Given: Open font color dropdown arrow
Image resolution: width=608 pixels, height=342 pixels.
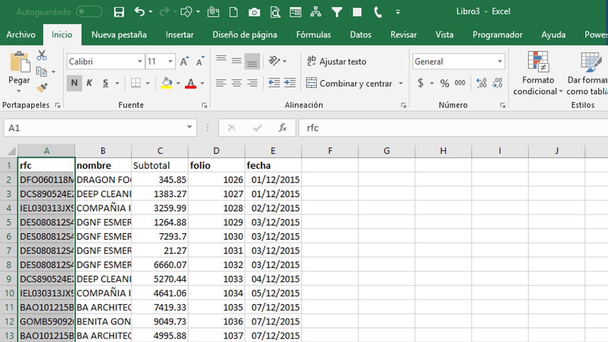Looking at the screenshot, I should pos(202,83).
